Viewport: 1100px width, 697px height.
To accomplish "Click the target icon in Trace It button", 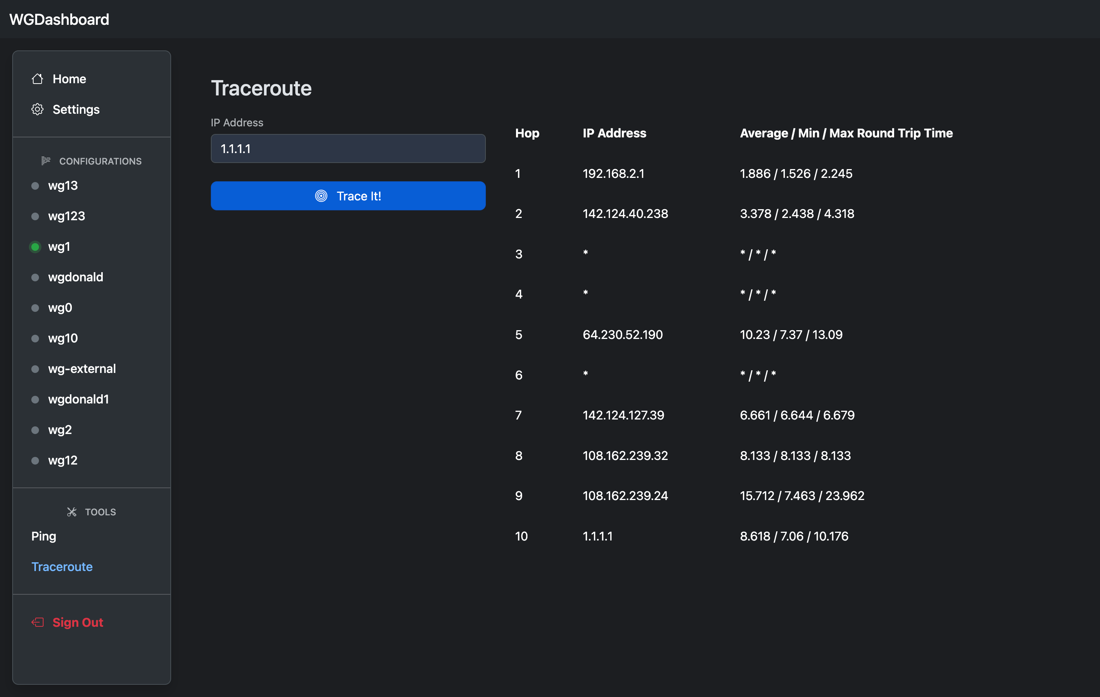I will 321,196.
